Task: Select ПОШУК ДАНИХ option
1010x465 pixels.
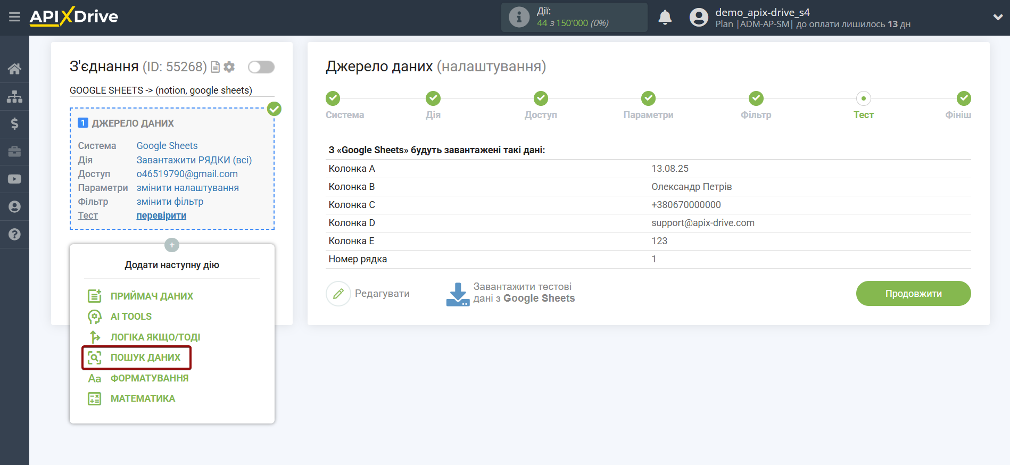Action: coord(145,358)
